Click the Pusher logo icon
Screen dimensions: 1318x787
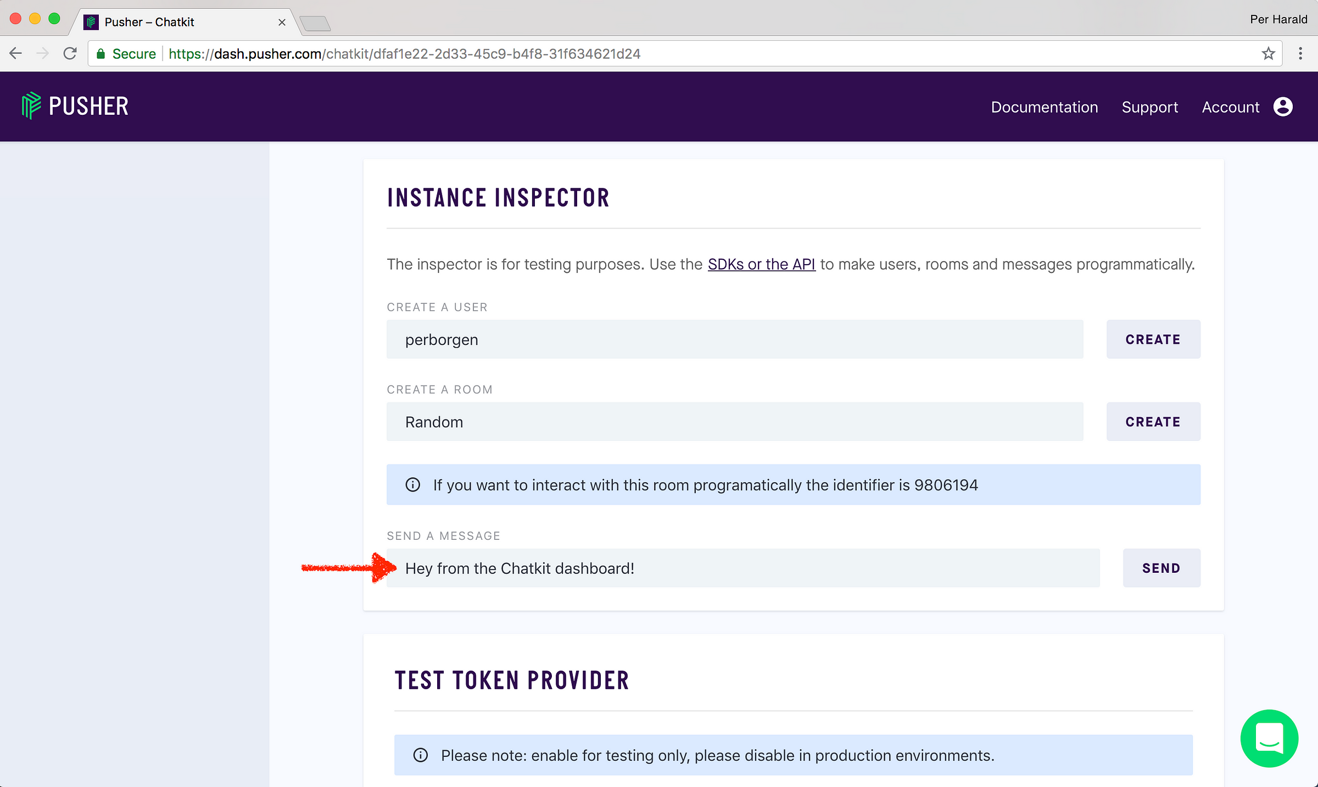(31, 106)
